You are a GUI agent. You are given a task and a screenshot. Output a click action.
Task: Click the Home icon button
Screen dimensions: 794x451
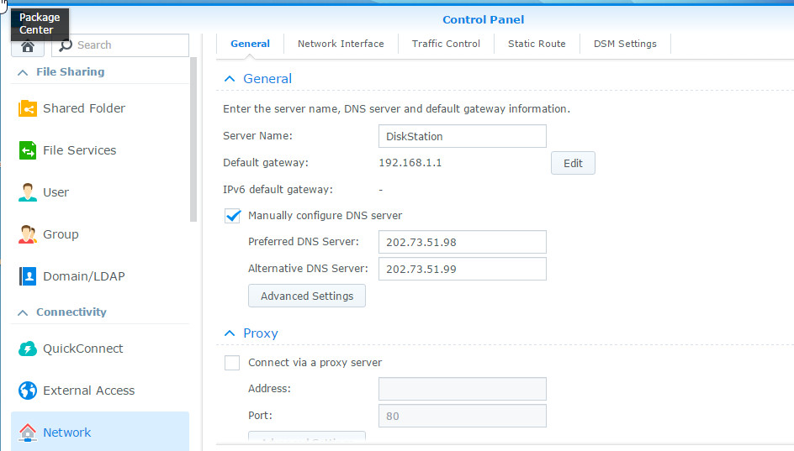tap(27, 46)
